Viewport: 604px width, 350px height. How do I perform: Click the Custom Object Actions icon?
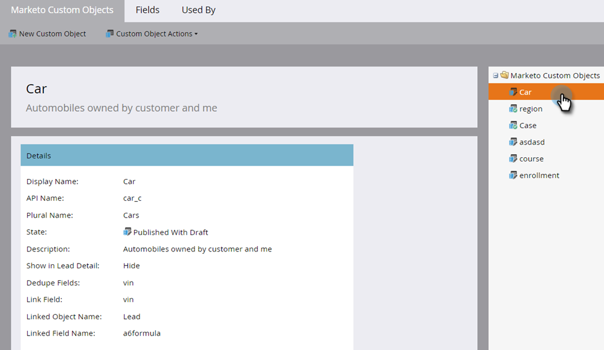point(109,34)
